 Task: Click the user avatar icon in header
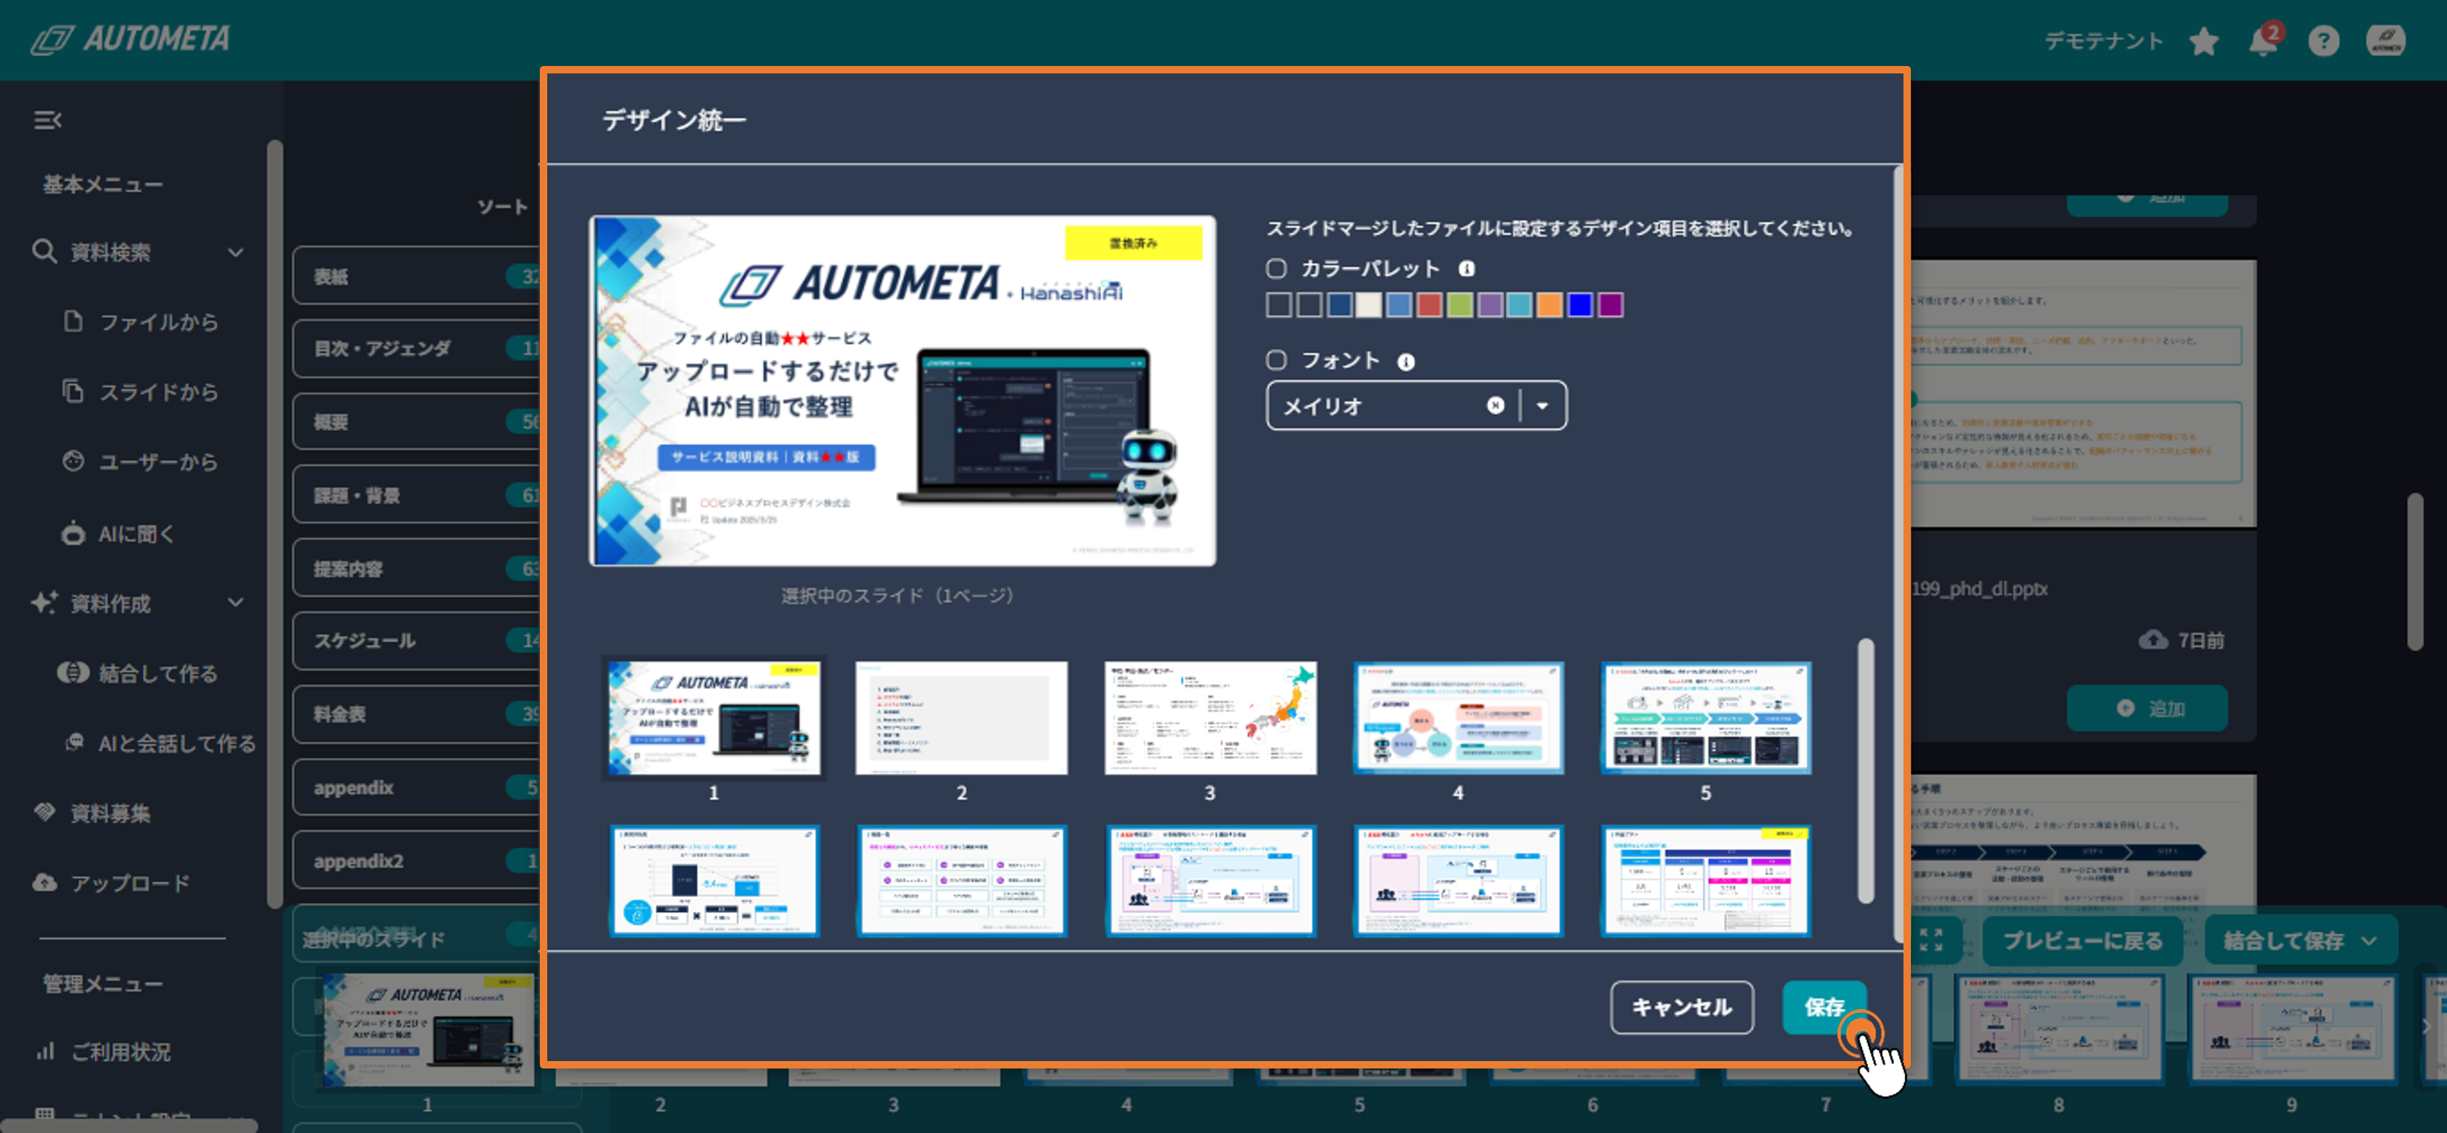[2385, 41]
